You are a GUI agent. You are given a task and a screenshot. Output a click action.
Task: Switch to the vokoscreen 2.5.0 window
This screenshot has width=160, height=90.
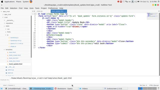click(x=115, y=88)
